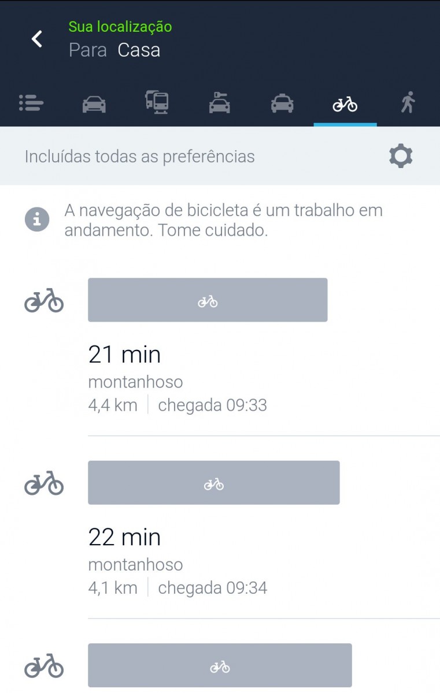The height and width of the screenshot is (693, 440).
Task: Tap the first route's gray bike bar
Action: point(208,300)
